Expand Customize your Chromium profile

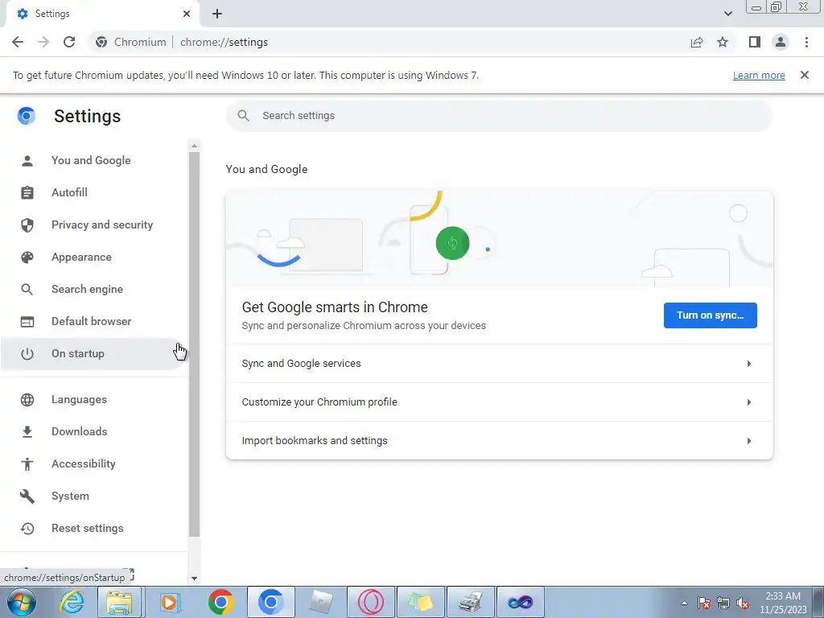(x=499, y=402)
